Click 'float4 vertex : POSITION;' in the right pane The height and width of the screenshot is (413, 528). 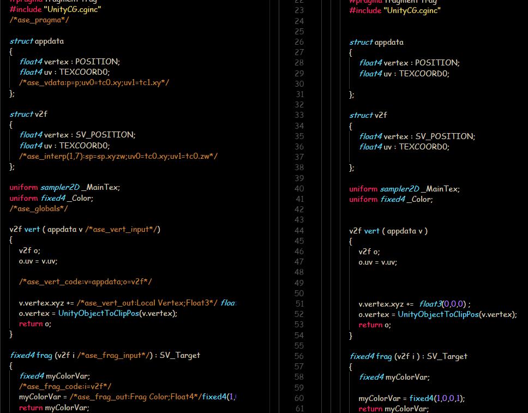coord(409,63)
